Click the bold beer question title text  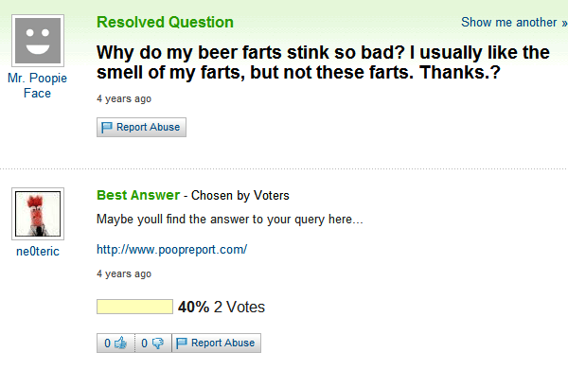pos(323,62)
